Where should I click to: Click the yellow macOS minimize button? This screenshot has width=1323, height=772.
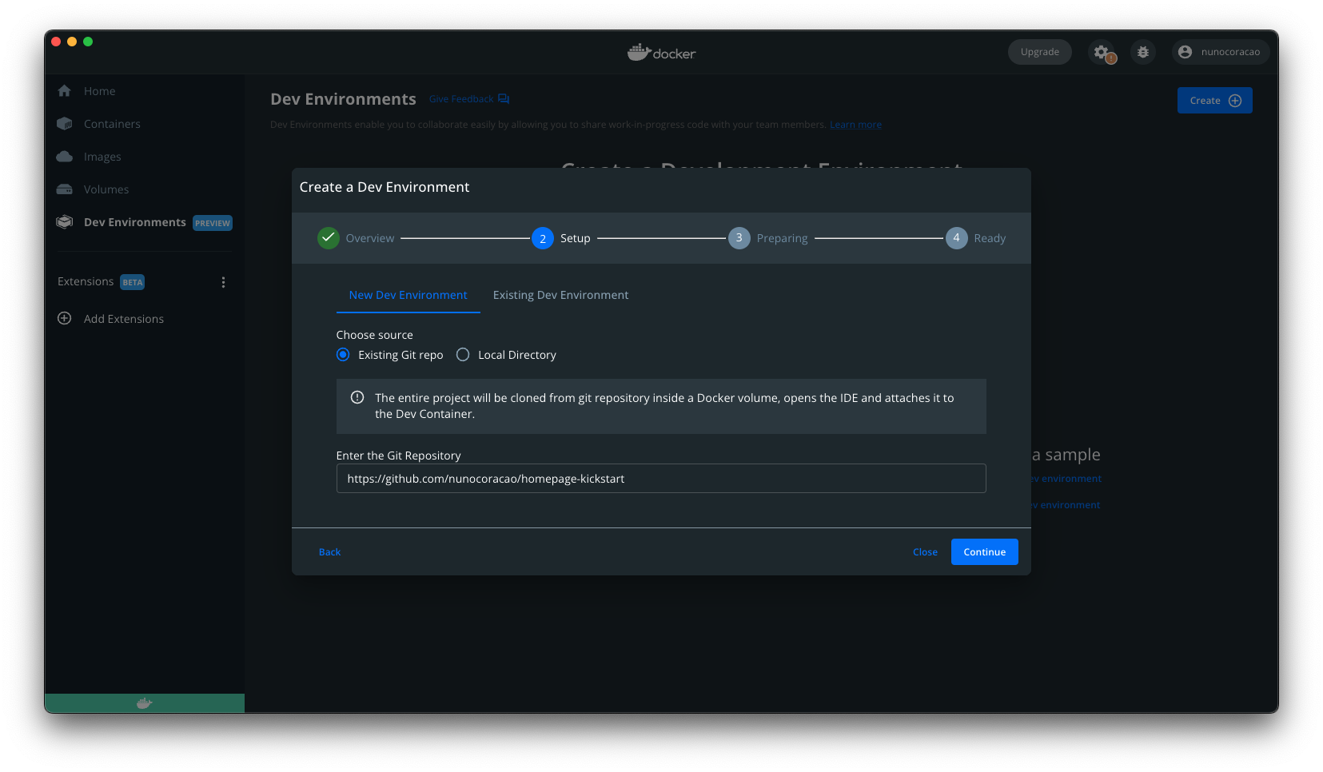click(72, 42)
